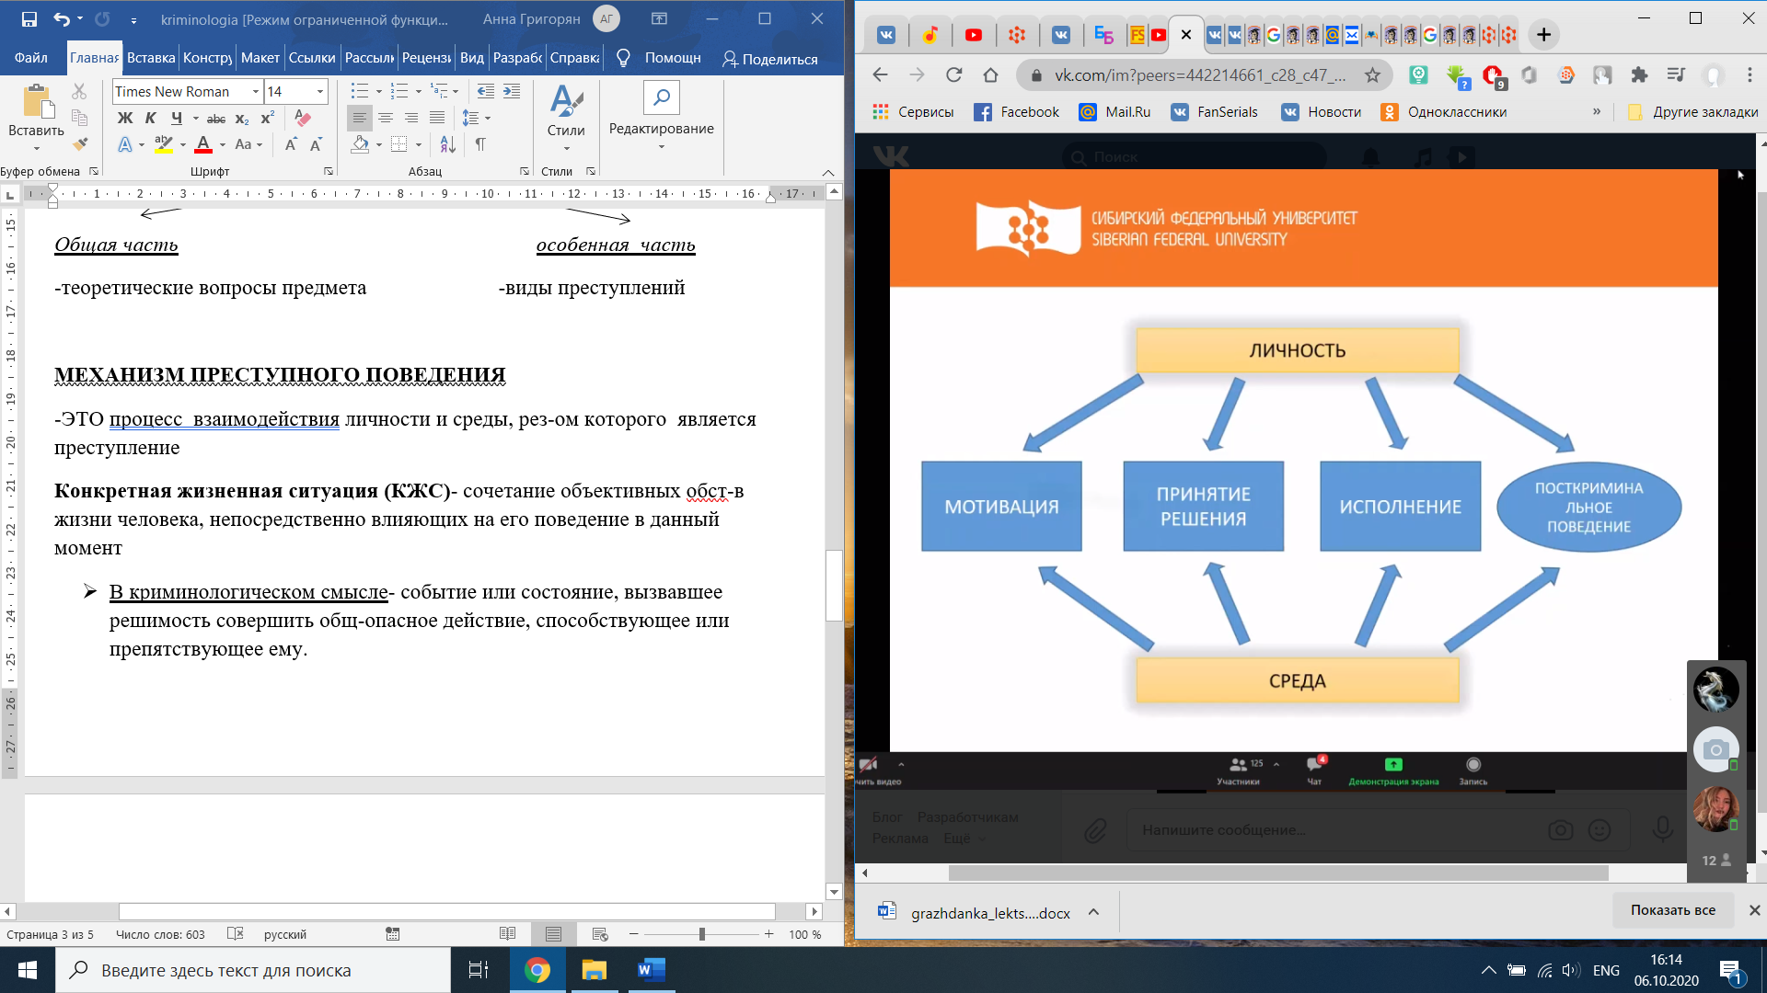Click the Word zoom level slider
This screenshot has height=993, width=1767.
point(701,934)
